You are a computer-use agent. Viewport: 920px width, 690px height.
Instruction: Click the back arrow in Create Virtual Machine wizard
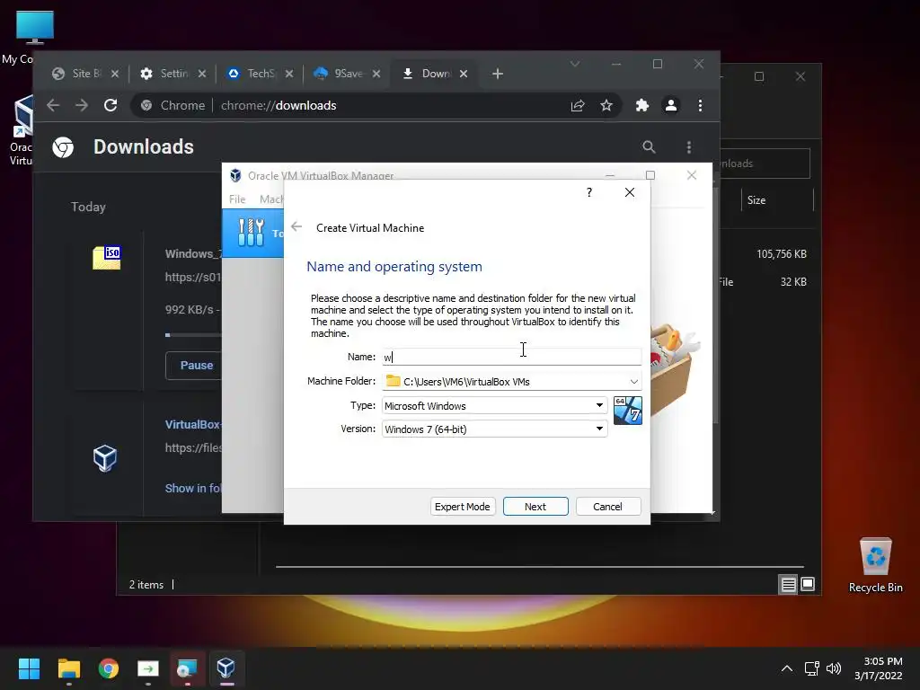coord(296,227)
